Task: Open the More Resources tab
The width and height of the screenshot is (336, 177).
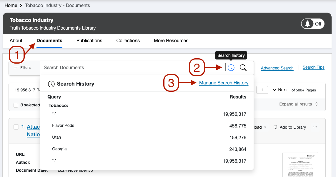Action: point(171,40)
